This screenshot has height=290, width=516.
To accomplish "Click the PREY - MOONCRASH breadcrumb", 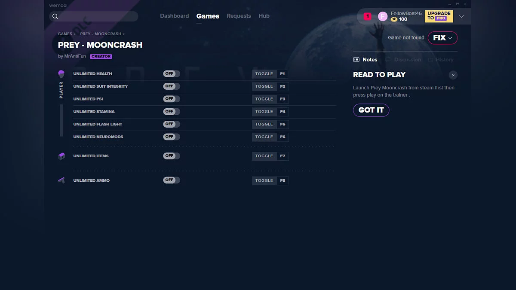I will [x=101, y=34].
